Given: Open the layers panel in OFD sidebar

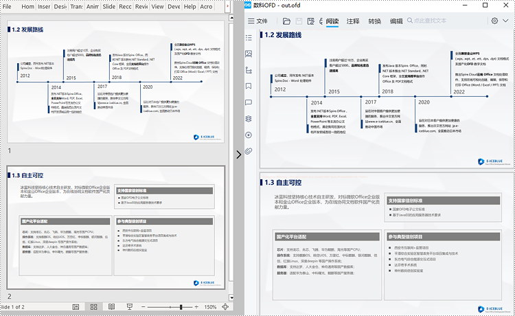Looking at the screenshot, I should 249,119.
